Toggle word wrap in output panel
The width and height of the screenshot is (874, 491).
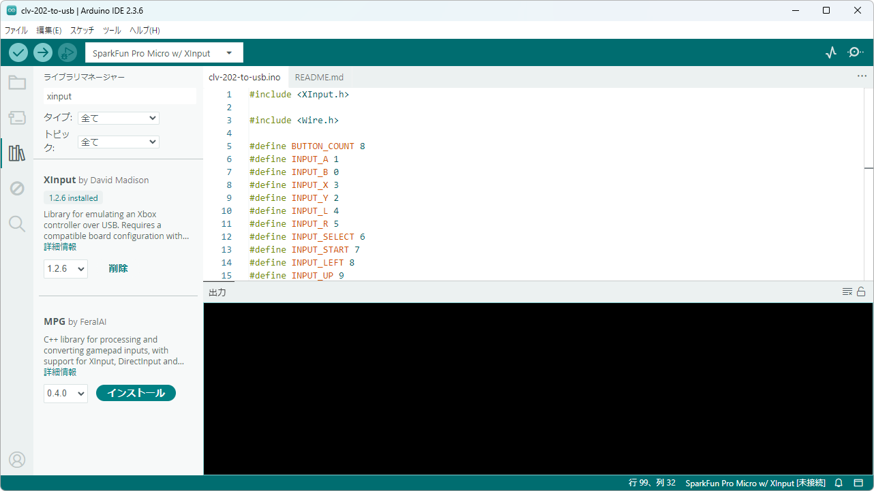(x=847, y=292)
